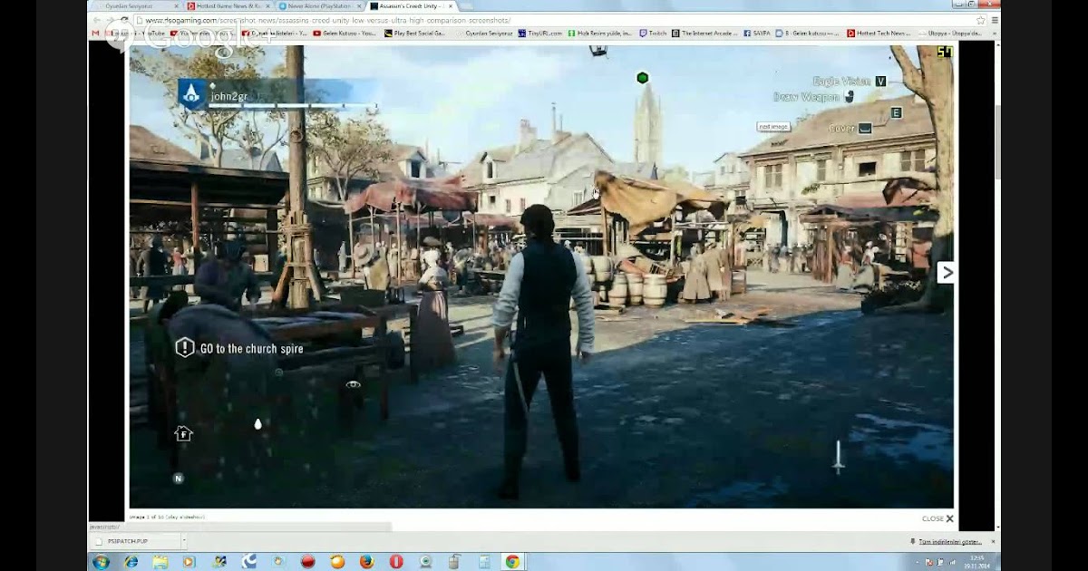Open The Internet Arcade bookmark
This screenshot has width=1088, height=571.
[x=705, y=33]
